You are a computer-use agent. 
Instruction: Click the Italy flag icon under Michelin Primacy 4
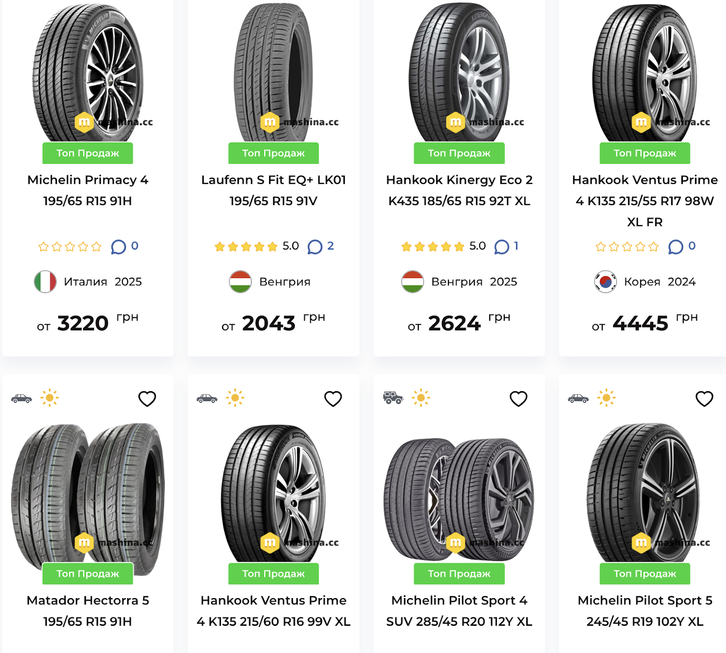[x=45, y=282]
